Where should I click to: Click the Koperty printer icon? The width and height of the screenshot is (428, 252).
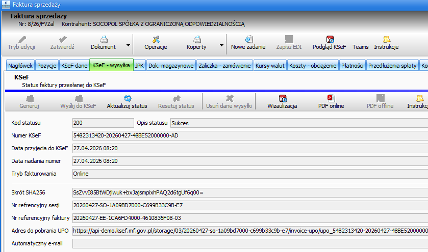(x=197, y=40)
